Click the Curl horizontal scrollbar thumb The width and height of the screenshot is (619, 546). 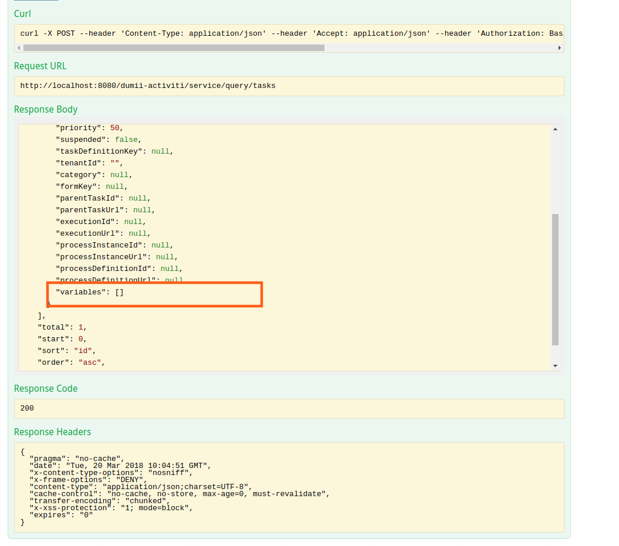point(174,48)
